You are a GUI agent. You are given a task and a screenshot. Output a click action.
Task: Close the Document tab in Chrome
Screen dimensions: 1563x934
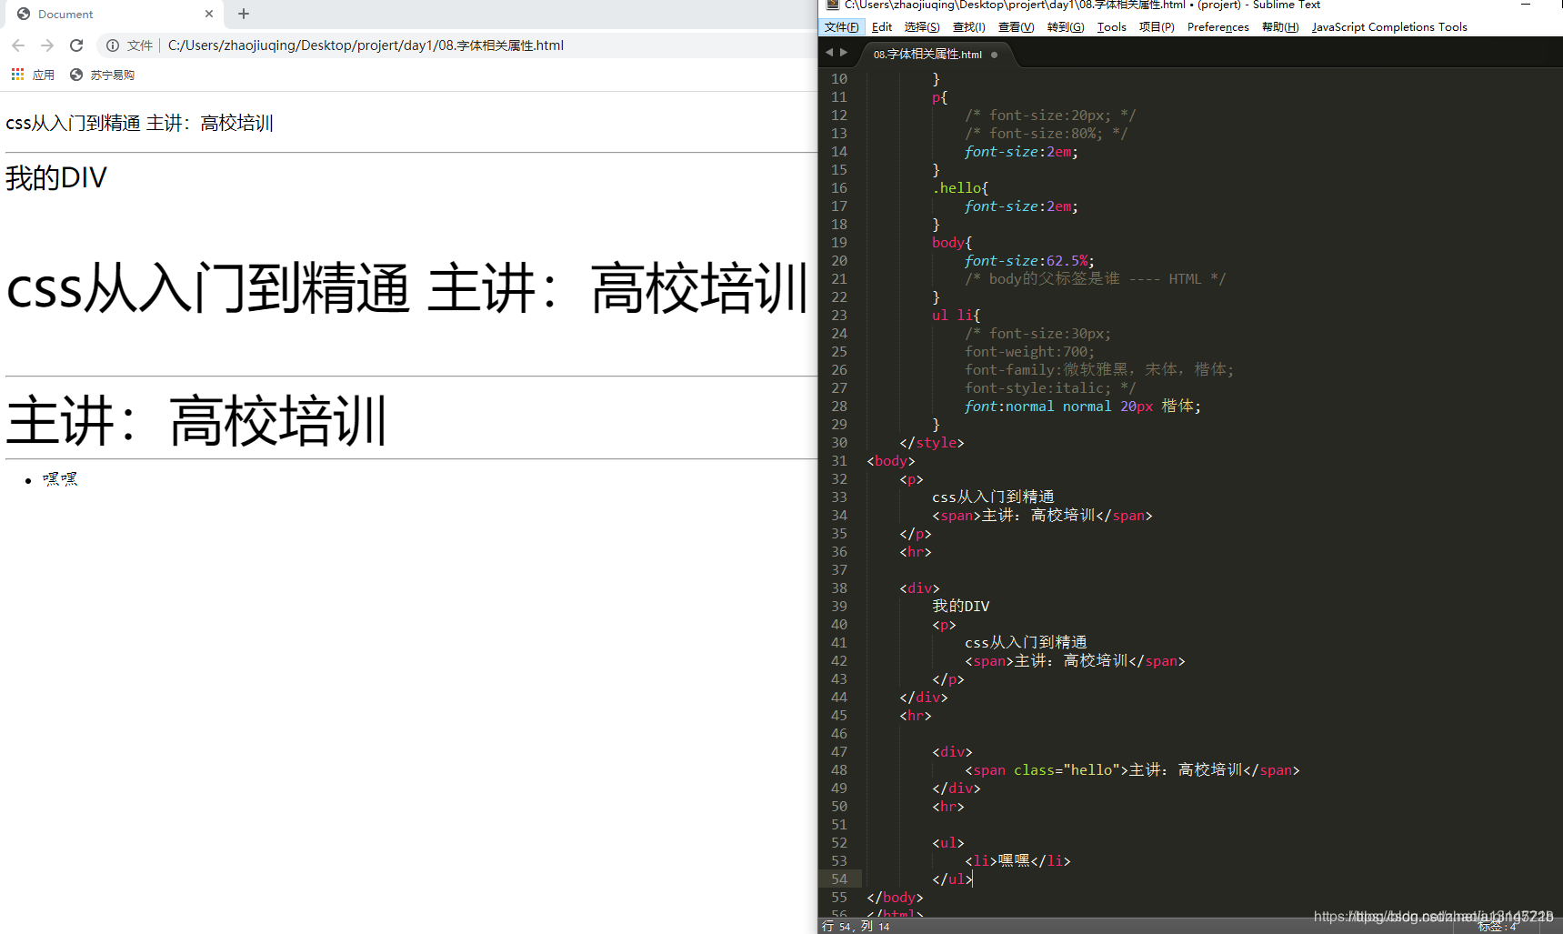tap(209, 14)
